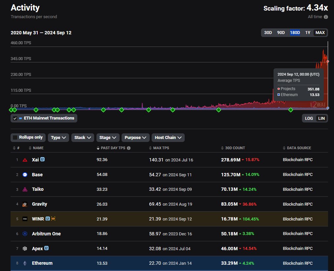Click the Ethereum logo icon
The width and height of the screenshot is (334, 271).
(25, 263)
